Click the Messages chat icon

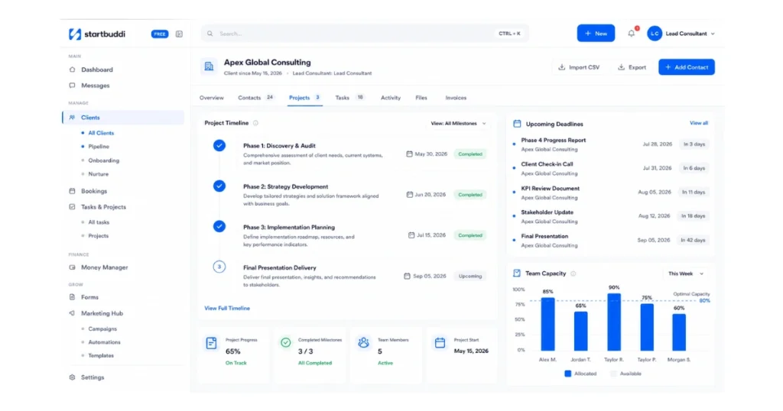(x=73, y=86)
